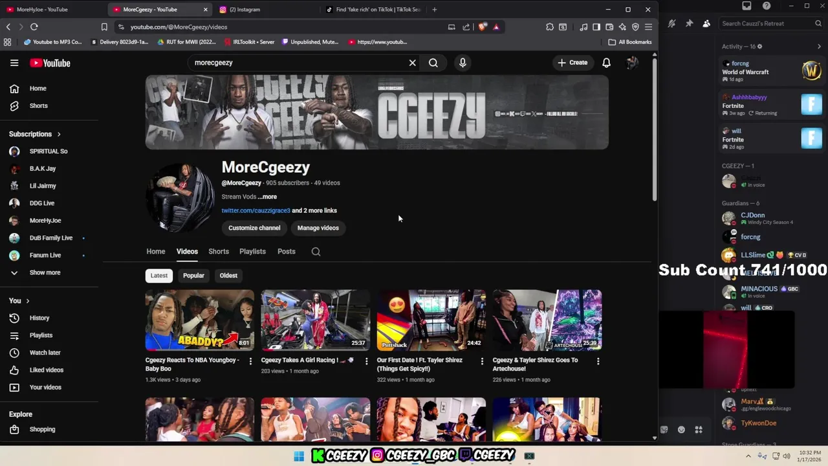The image size is (828, 466).
Task: Switch to the channel Posts tab
Action: (286, 251)
